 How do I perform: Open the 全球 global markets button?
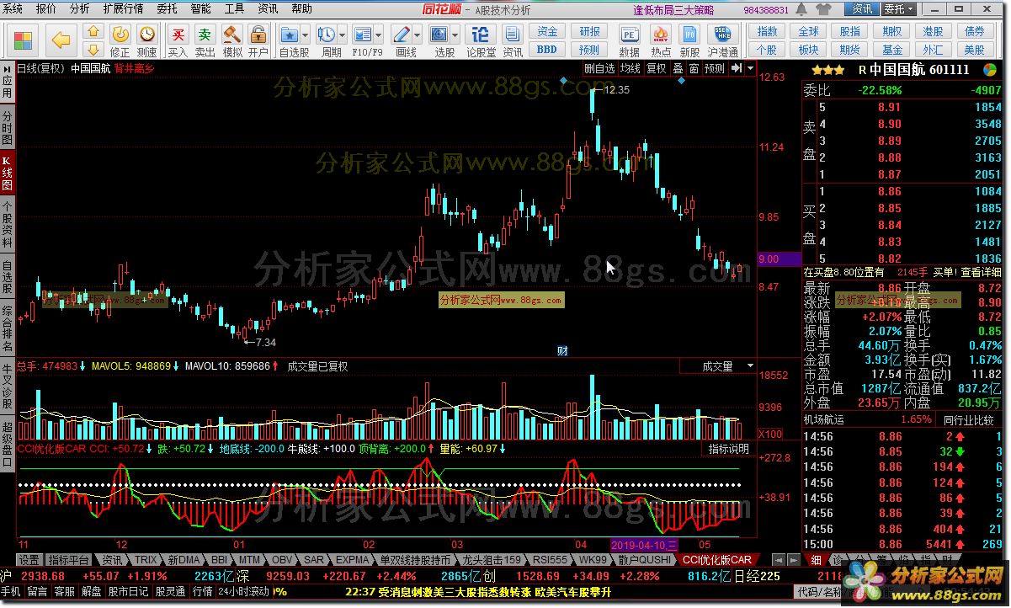coord(809,31)
